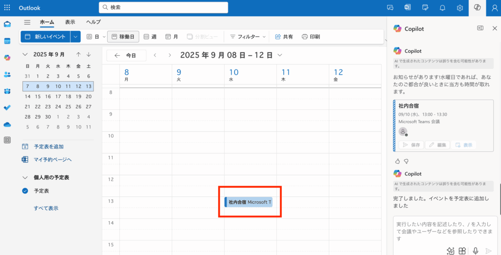Open the To Do checkmark icon

point(7,107)
